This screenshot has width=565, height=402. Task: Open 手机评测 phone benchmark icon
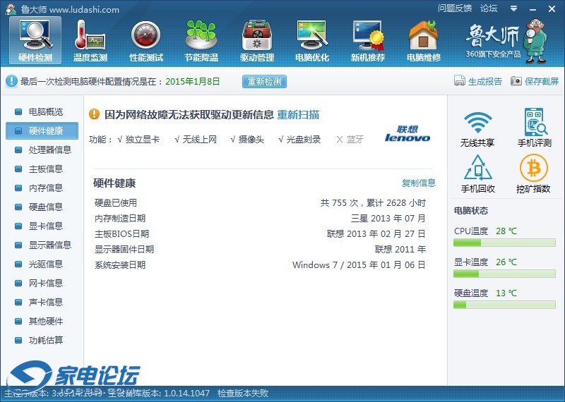(535, 128)
